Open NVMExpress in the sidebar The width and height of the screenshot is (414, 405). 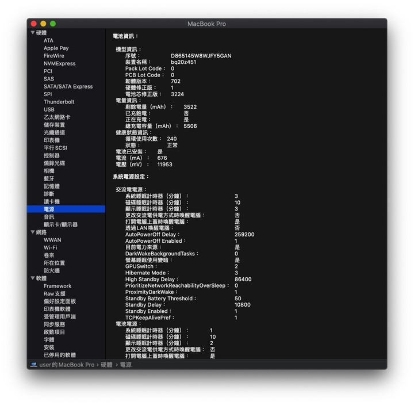pos(60,63)
